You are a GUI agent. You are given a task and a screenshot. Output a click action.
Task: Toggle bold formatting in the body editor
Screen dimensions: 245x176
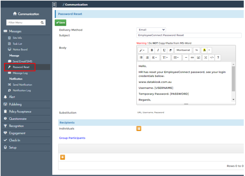pos(152,50)
